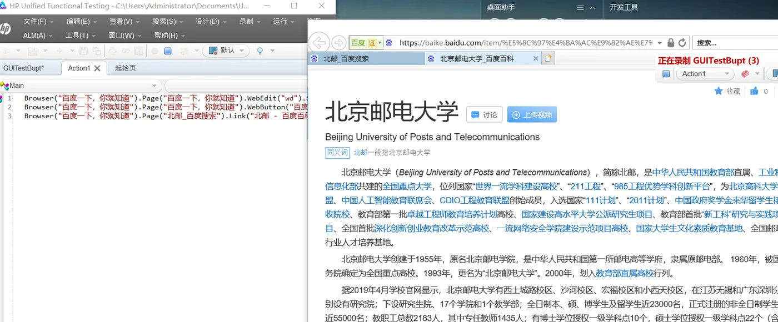Open 桌面助手 hamburger menu
The width and height of the screenshot is (778, 322).
(580, 8)
